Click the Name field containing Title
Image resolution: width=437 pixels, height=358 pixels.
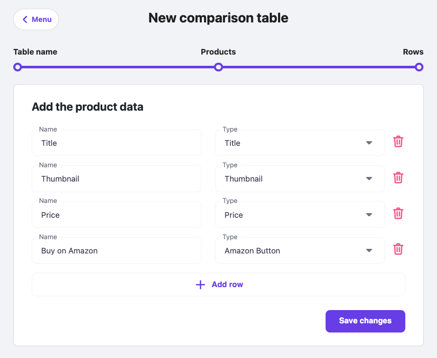pyautogui.click(x=116, y=143)
